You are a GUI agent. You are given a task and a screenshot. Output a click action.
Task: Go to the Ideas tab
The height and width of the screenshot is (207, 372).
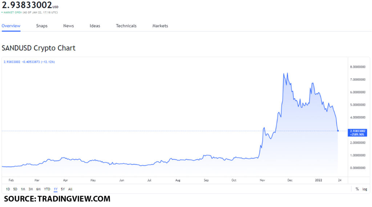pos(95,26)
